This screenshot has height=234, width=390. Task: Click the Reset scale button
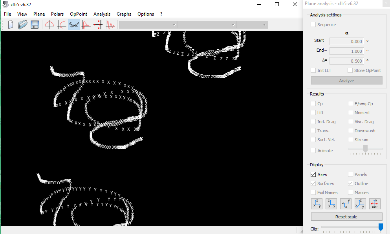click(x=346, y=217)
